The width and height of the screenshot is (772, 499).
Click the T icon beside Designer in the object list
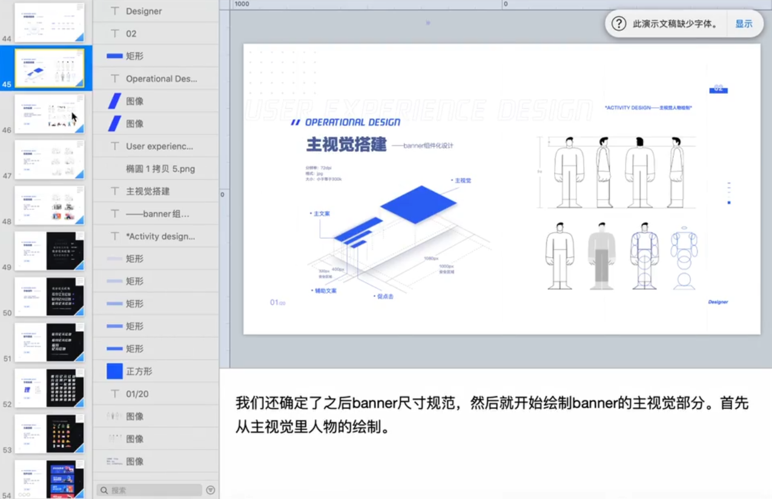pyautogui.click(x=114, y=11)
